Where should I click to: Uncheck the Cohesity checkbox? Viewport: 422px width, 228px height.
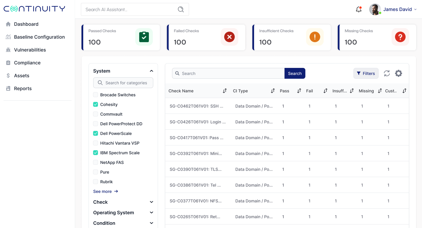pos(96,104)
